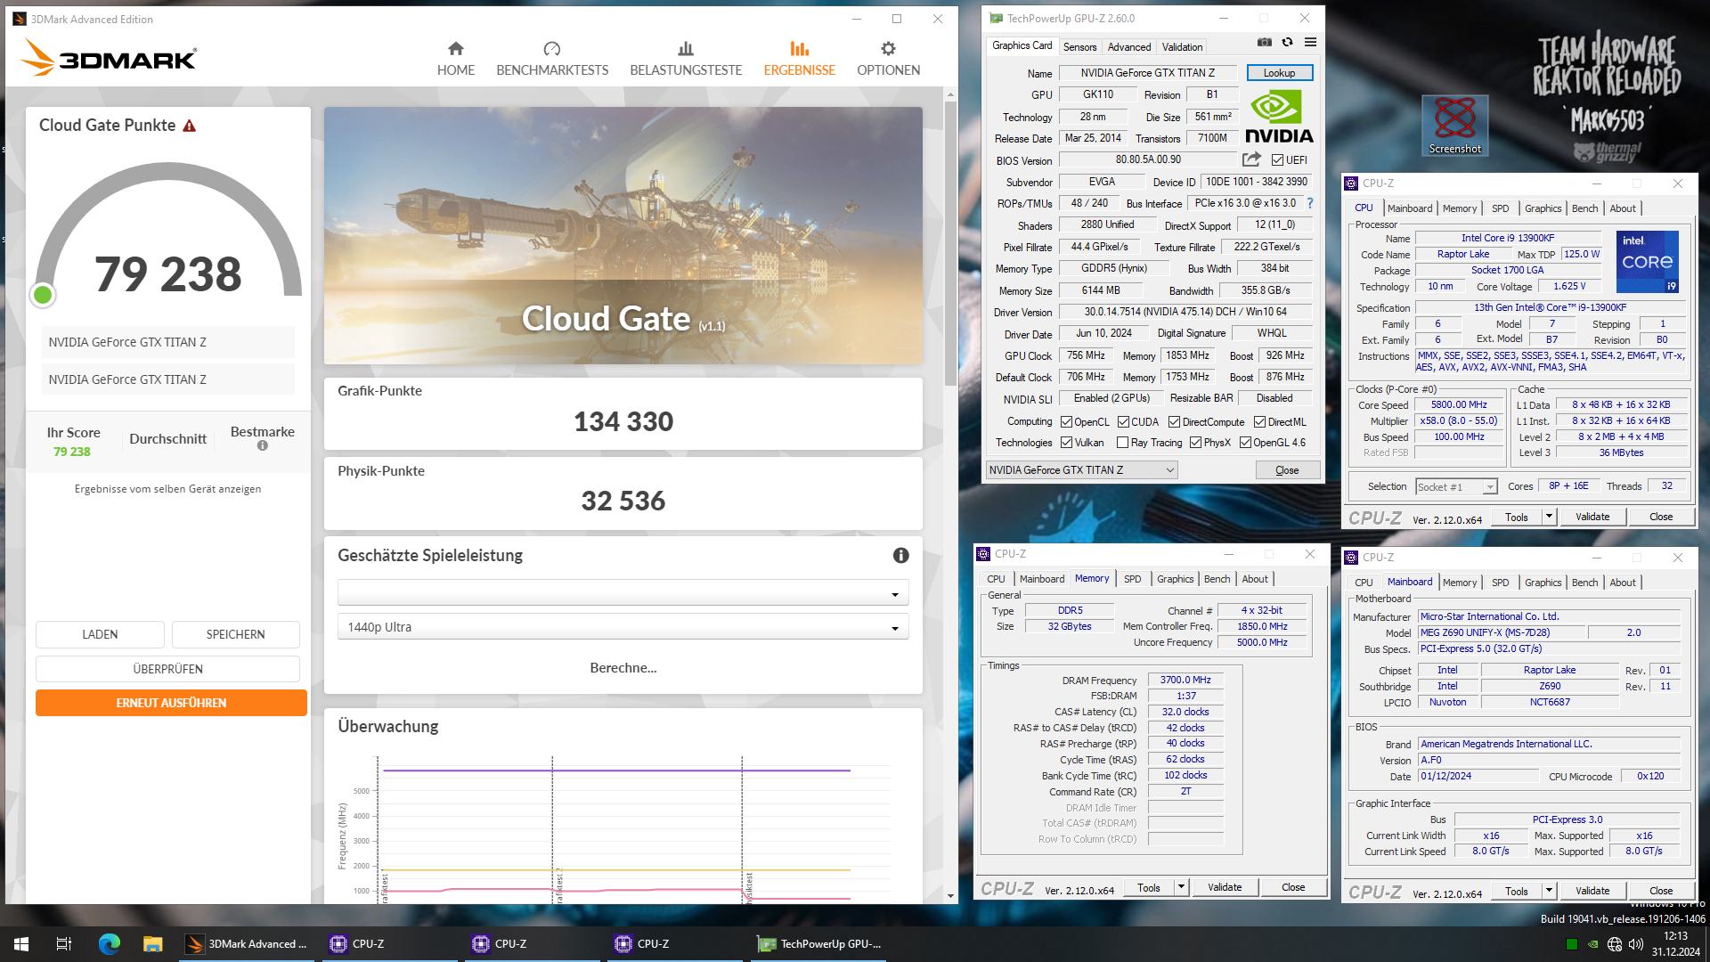The width and height of the screenshot is (1710, 962).
Task: Open info icon for Geschätzte Spieleleistung
Action: coord(901,556)
